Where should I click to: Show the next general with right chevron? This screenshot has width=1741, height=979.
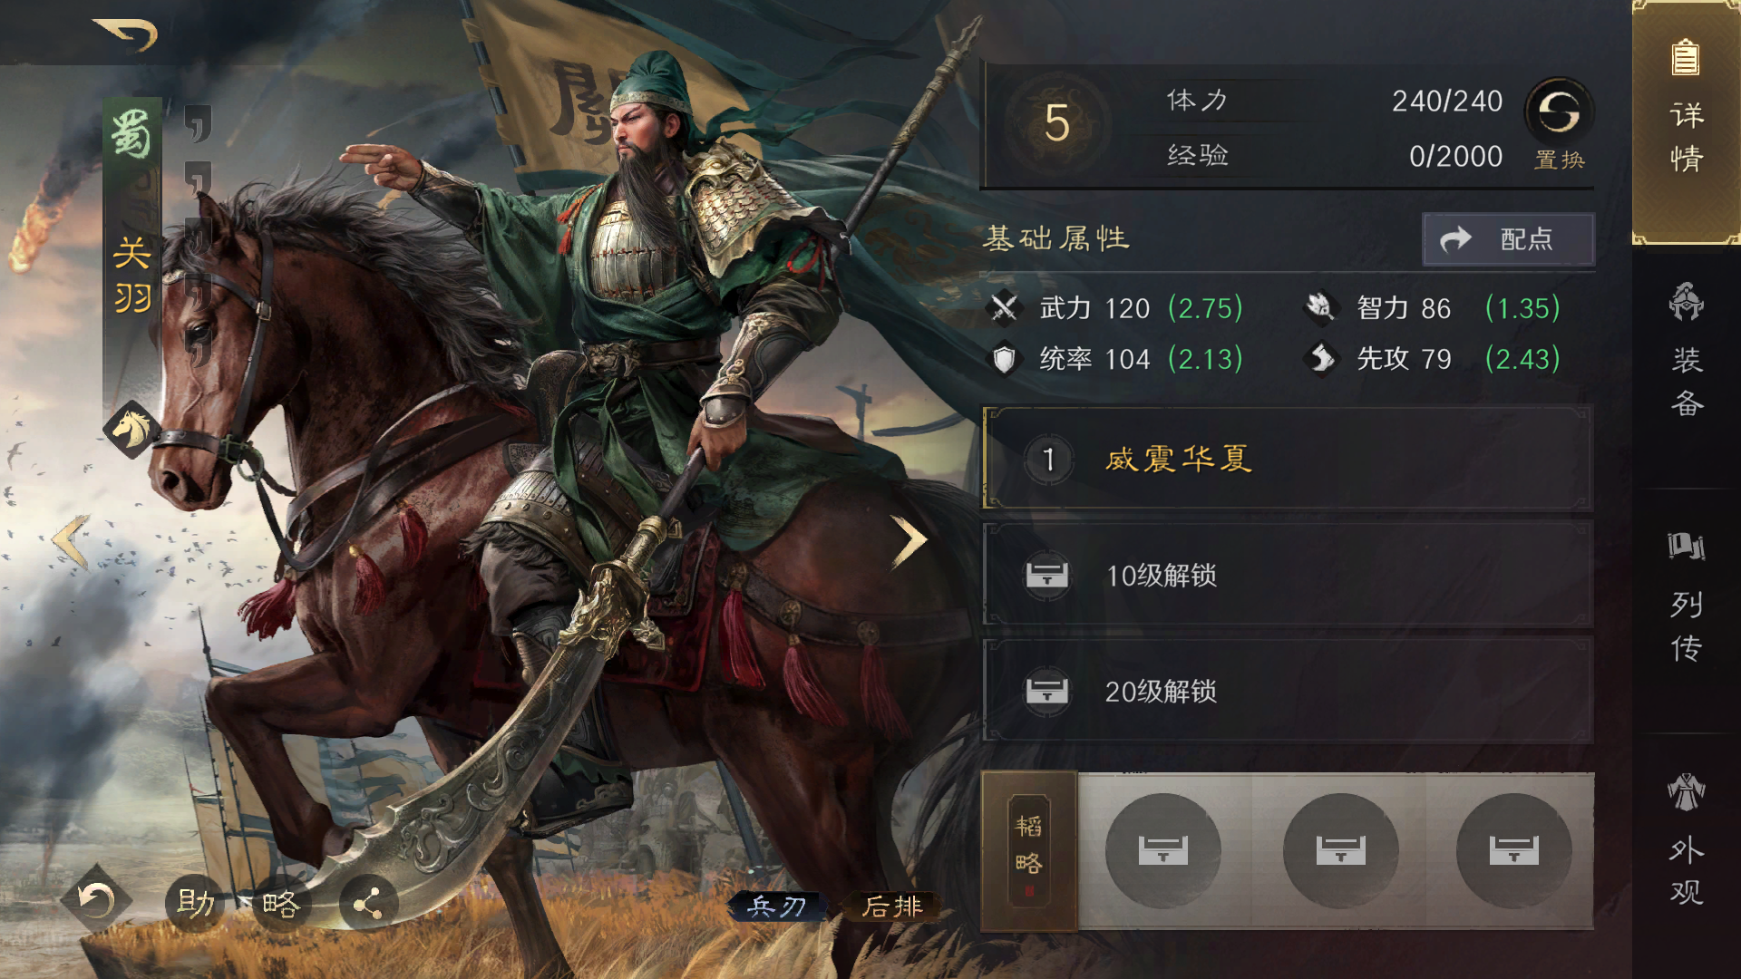tap(908, 541)
